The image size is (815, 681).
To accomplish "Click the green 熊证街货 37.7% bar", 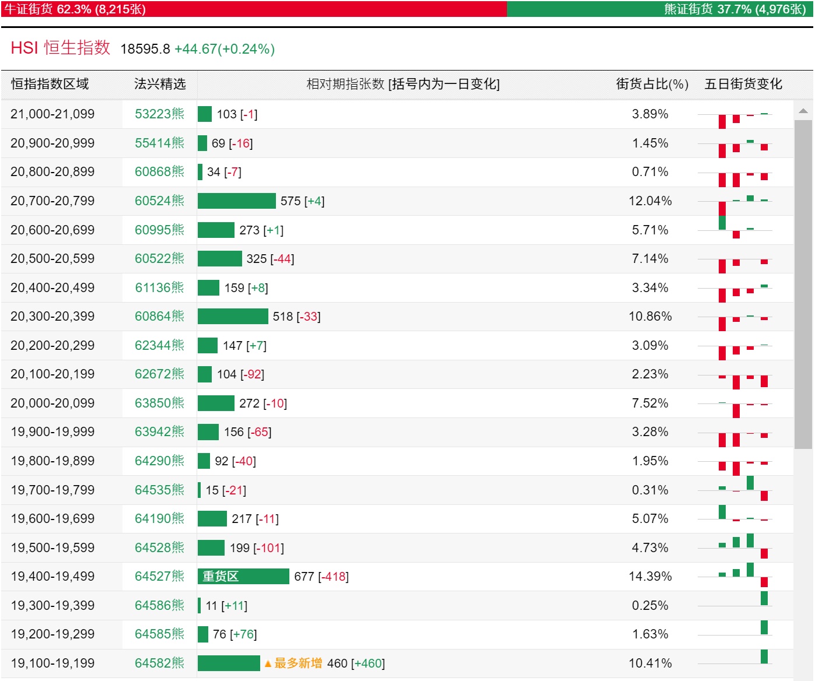I will click(659, 9).
